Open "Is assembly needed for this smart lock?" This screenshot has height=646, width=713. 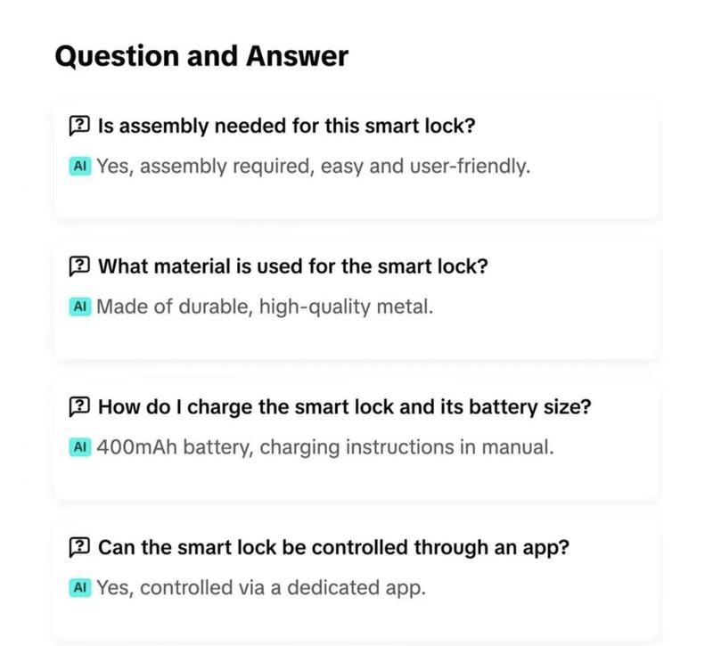click(286, 126)
